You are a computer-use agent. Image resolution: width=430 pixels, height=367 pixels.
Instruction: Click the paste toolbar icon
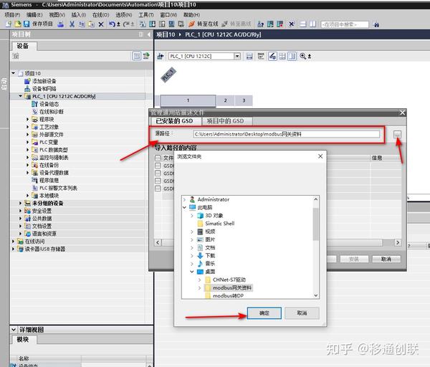(x=91, y=24)
